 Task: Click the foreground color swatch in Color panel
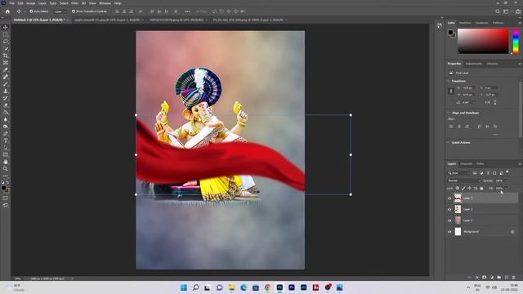click(x=450, y=33)
